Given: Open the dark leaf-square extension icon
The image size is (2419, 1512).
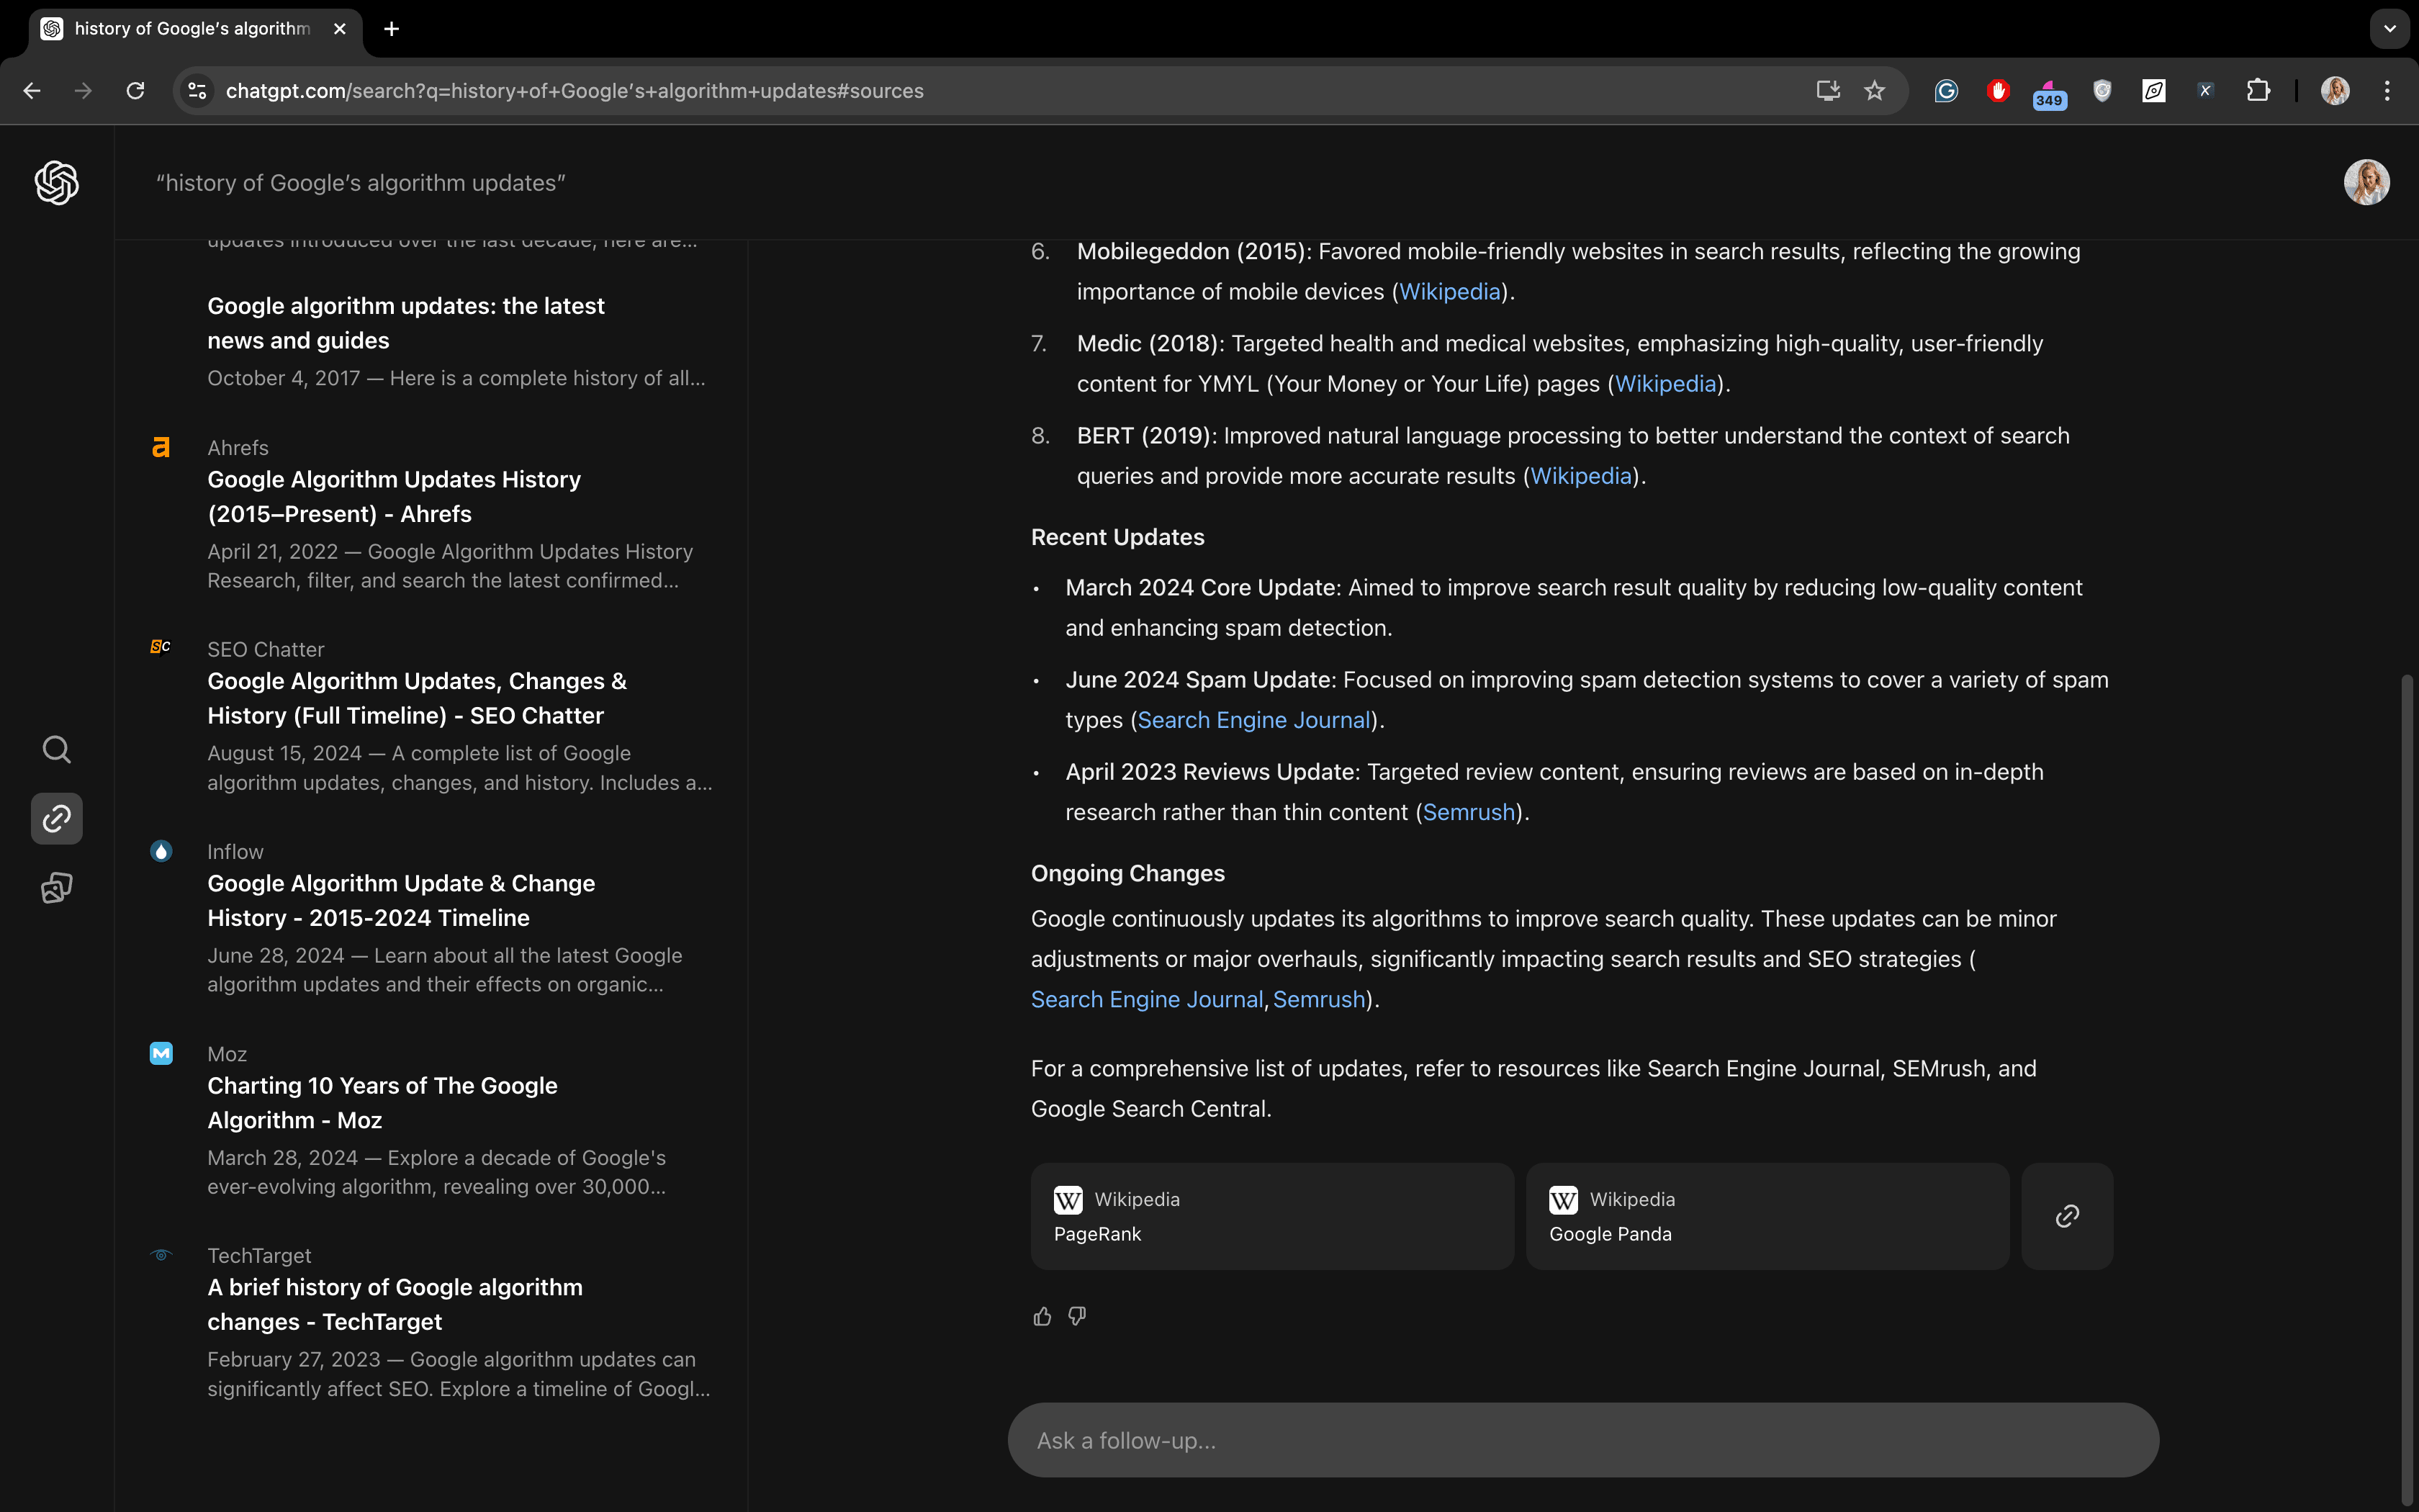Looking at the screenshot, I should pos(2154,91).
